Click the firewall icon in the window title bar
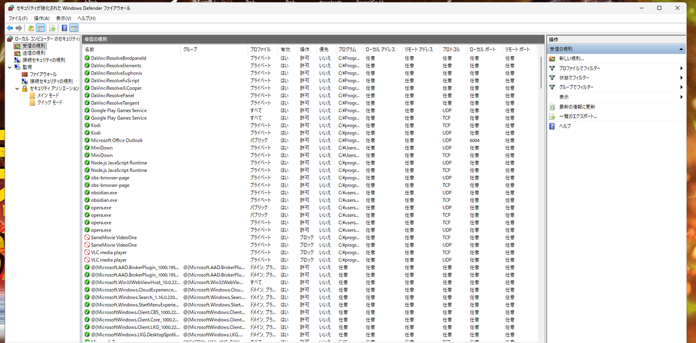Viewport: 696px width, 343px height. (x=11, y=8)
